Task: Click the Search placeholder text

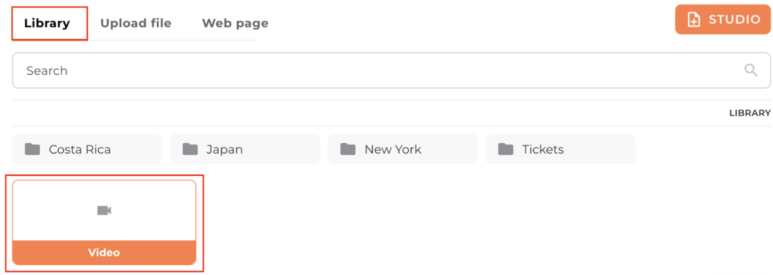Action: click(47, 71)
